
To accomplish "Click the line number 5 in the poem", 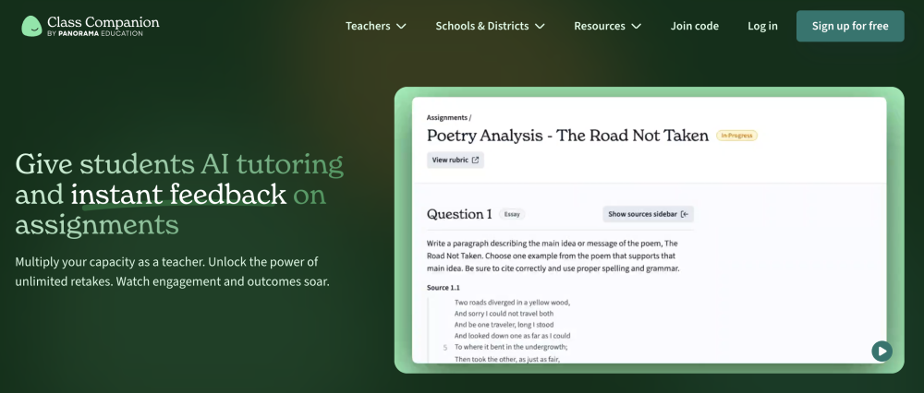I will (445, 348).
